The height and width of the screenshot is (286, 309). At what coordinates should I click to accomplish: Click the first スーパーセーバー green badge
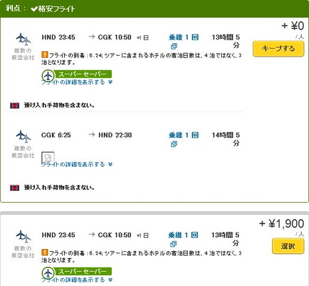[77, 75]
